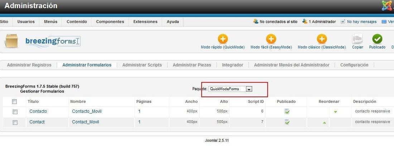394x146 pixels.
Task: Click the 1 Administrador user icon
Action: pos(305,21)
